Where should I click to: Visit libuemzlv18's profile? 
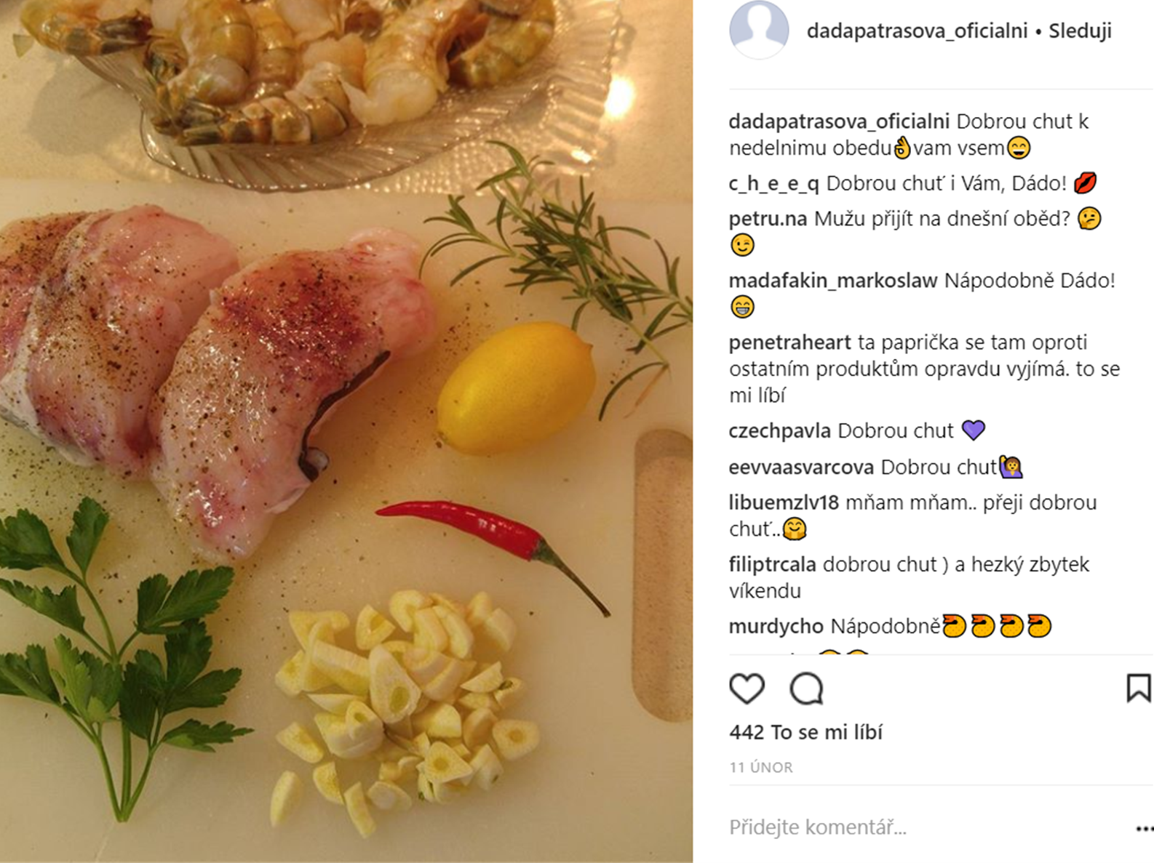(784, 502)
